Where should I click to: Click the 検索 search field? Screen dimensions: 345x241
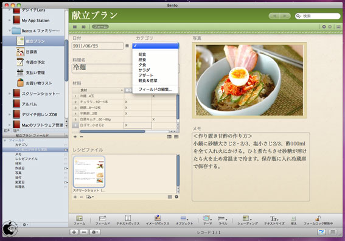(318, 16)
